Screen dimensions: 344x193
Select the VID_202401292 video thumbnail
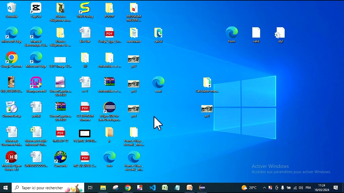coord(12,85)
